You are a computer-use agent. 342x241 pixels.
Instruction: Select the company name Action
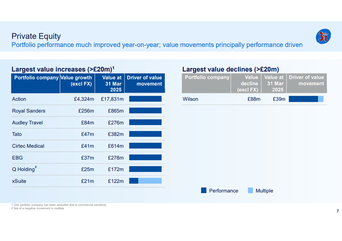pos(19,99)
